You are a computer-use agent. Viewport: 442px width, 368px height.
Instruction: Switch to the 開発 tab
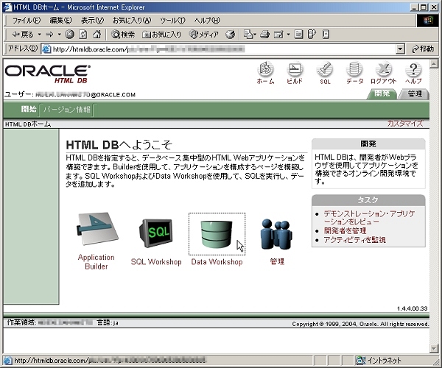click(x=382, y=93)
